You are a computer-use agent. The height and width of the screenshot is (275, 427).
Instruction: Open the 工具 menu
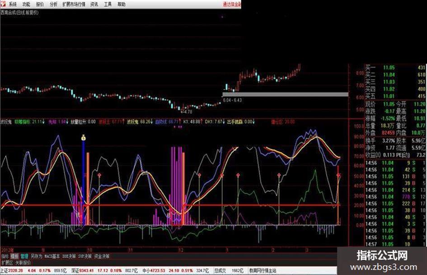pyautogui.click(x=108, y=5)
